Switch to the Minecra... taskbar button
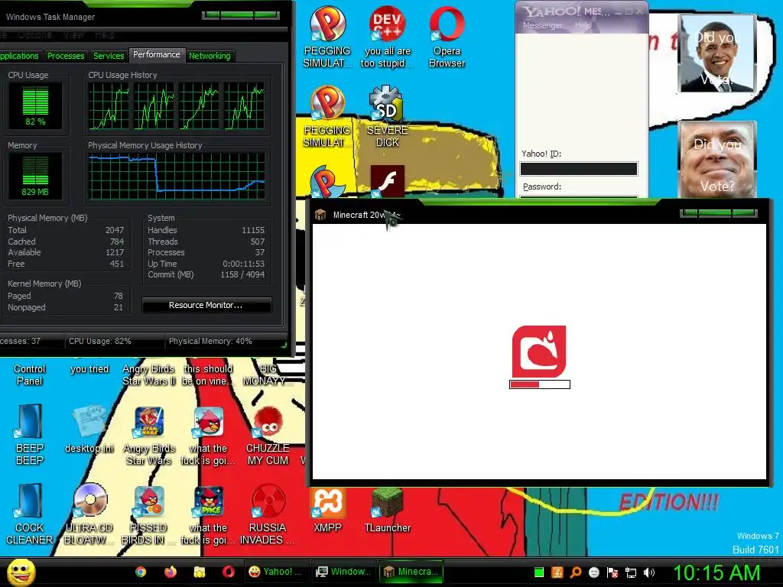783x587 pixels. (411, 572)
